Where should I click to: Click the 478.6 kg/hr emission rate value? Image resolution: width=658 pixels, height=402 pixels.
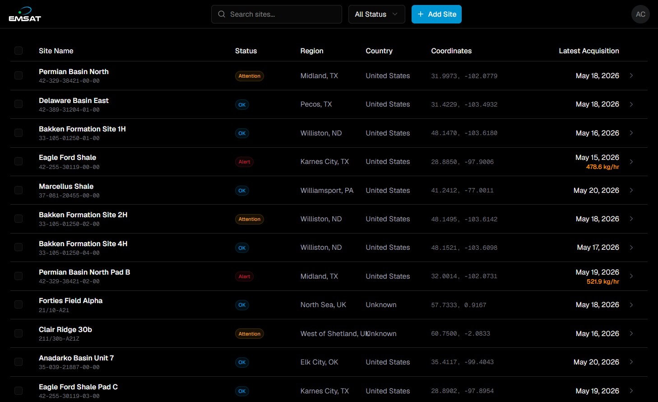pos(602,167)
